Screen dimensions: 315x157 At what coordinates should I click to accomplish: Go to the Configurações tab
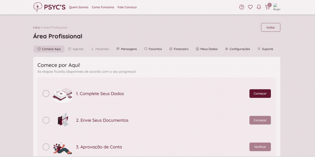point(237,49)
